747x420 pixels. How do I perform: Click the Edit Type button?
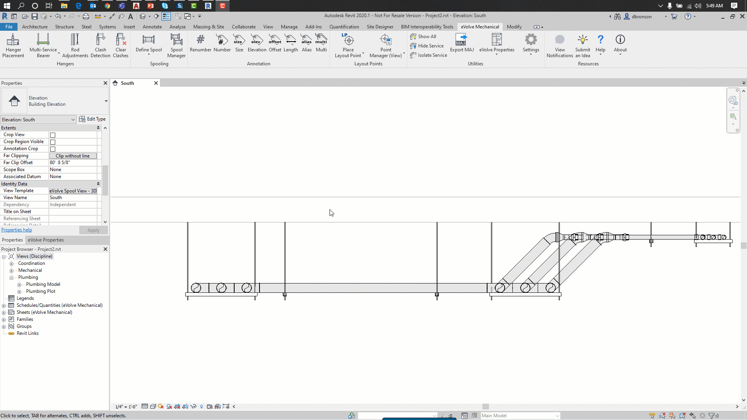[92, 119]
